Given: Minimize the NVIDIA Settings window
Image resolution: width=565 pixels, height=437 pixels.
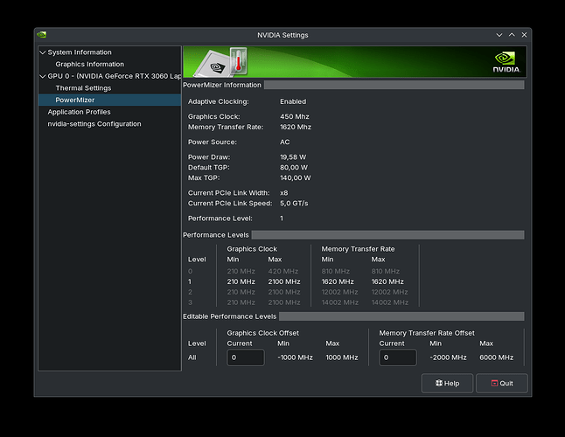Looking at the screenshot, I should 499,35.
